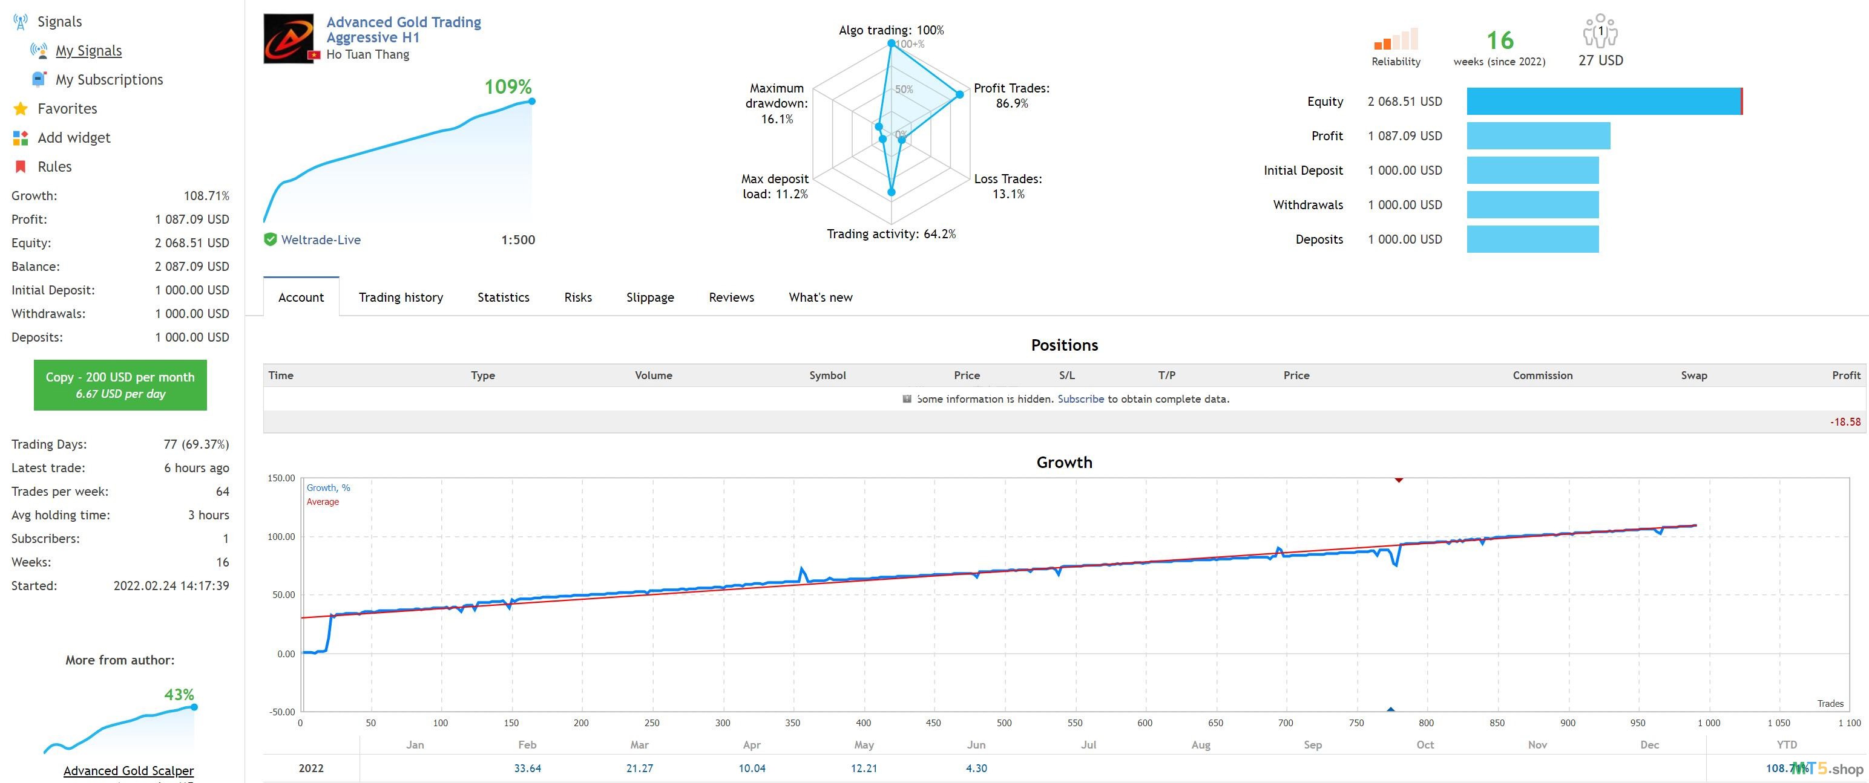
Task: Switch to the What's new tab
Action: [x=821, y=296]
